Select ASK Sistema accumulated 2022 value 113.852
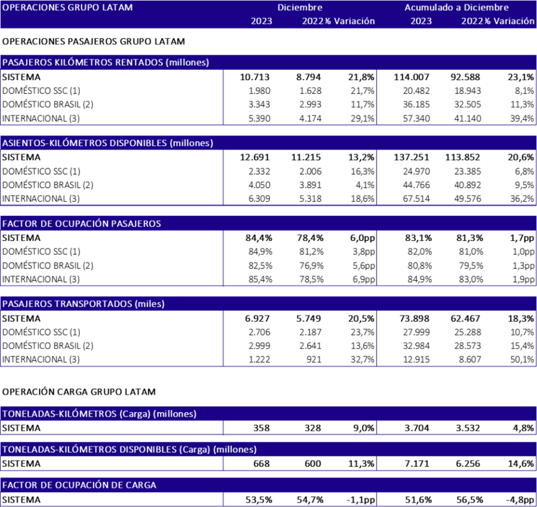537x507 pixels. click(462, 157)
